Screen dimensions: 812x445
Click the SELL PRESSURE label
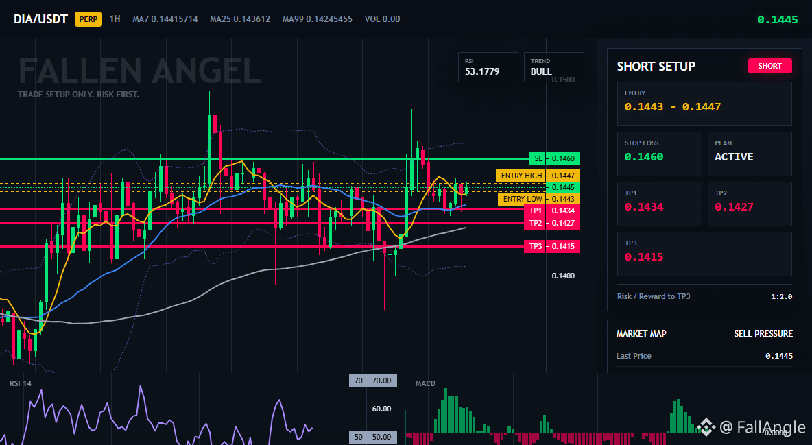(x=763, y=334)
